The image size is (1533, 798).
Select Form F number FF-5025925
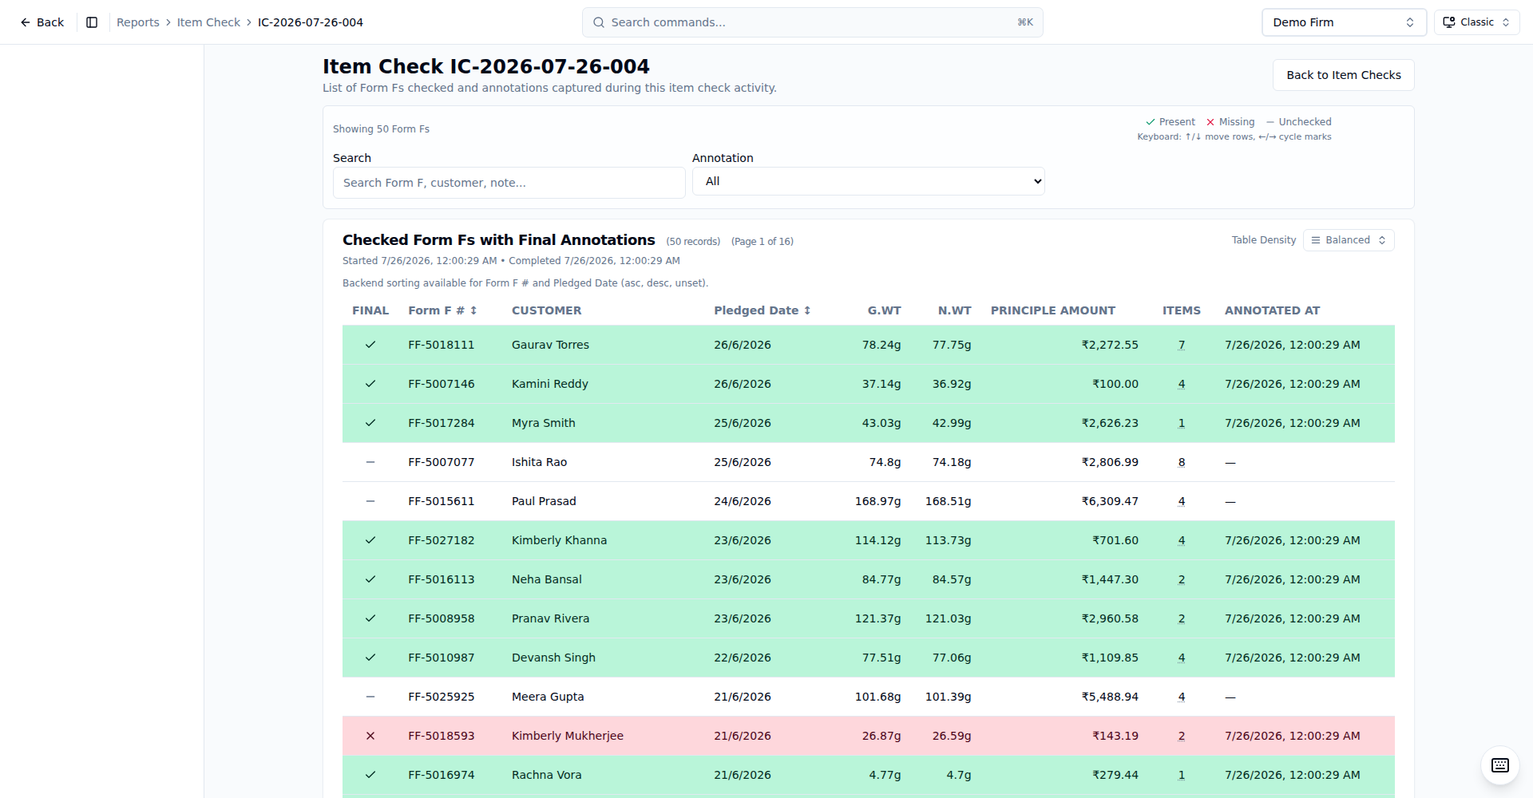tap(441, 697)
